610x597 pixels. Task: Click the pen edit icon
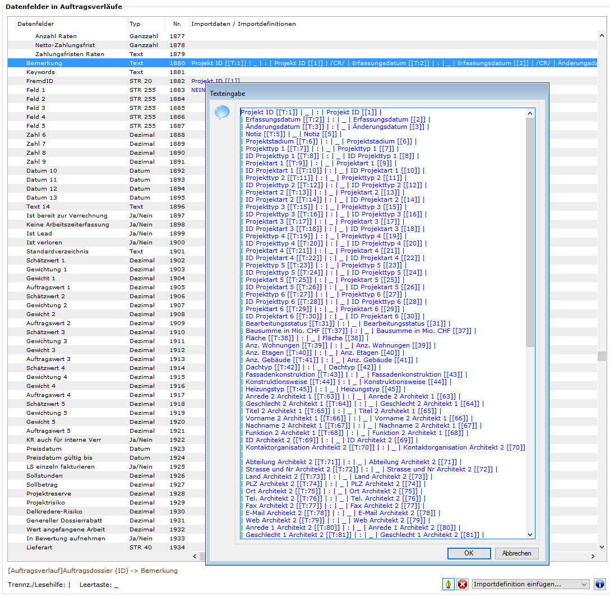[x=449, y=584]
